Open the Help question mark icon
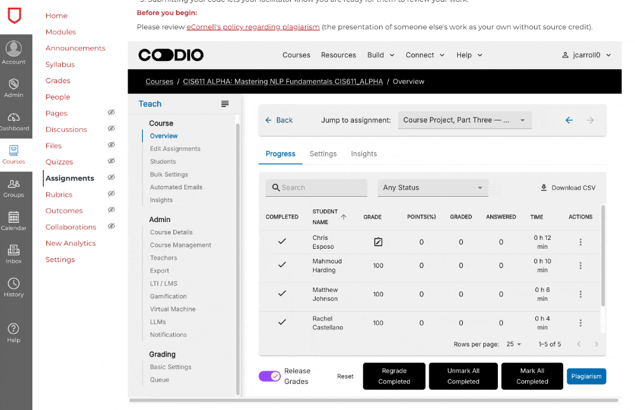The image size is (635, 410). (x=14, y=329)
